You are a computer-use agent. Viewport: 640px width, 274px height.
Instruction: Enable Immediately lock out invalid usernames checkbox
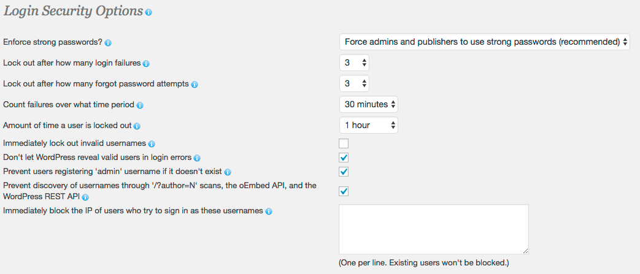point(344,143)
